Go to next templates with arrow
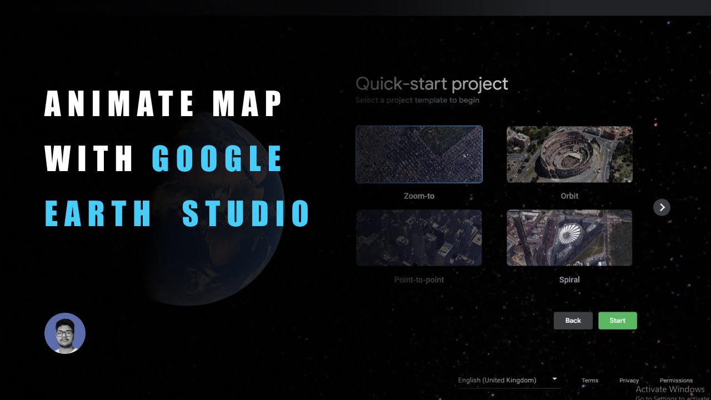 (662, 207)
